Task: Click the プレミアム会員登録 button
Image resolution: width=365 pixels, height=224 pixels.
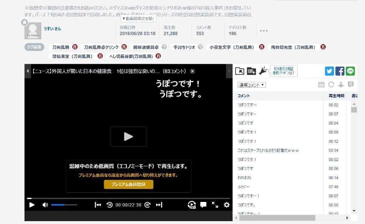Action: pos(128,184)
